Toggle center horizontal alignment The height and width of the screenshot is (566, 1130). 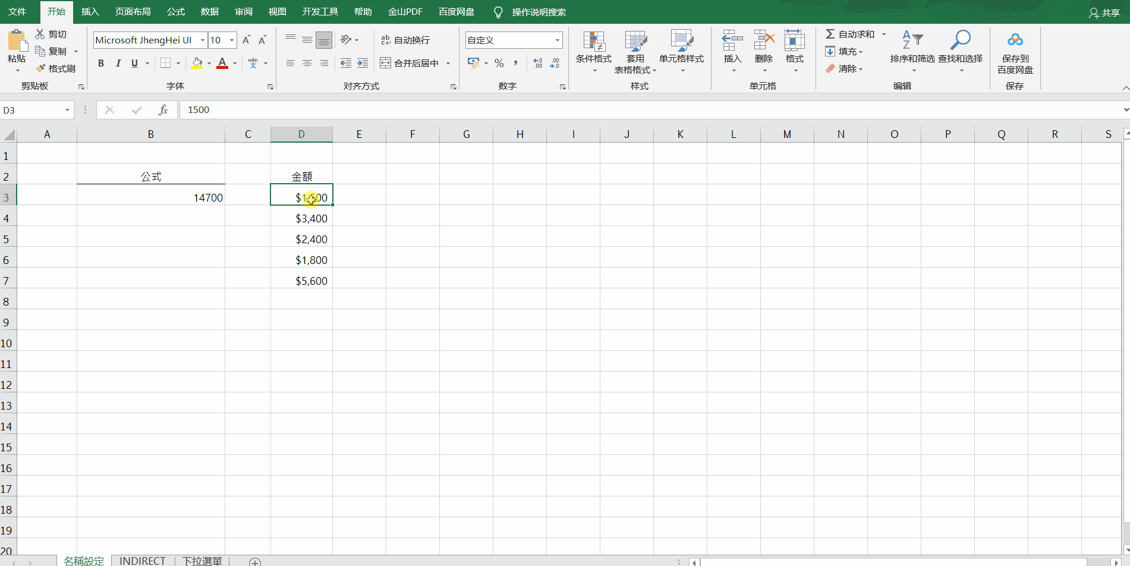pyautogui.click(x=307, y=63)
